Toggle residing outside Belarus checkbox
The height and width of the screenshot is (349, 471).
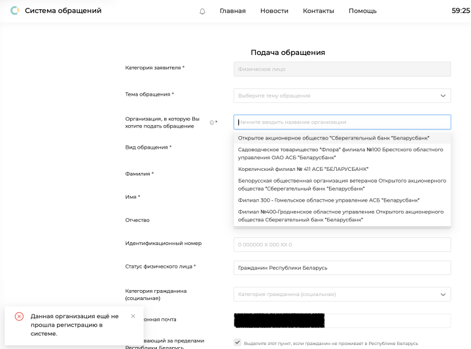[x=237, y=342]
